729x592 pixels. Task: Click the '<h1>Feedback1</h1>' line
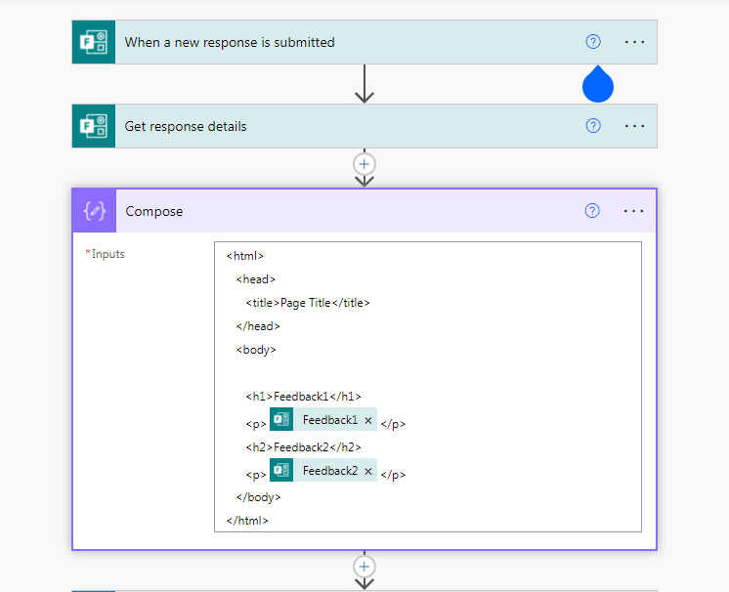(x=303, y=397)
